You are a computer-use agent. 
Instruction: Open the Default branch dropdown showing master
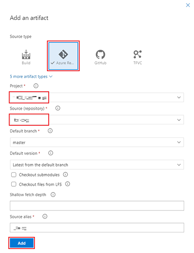pos(97,142)
